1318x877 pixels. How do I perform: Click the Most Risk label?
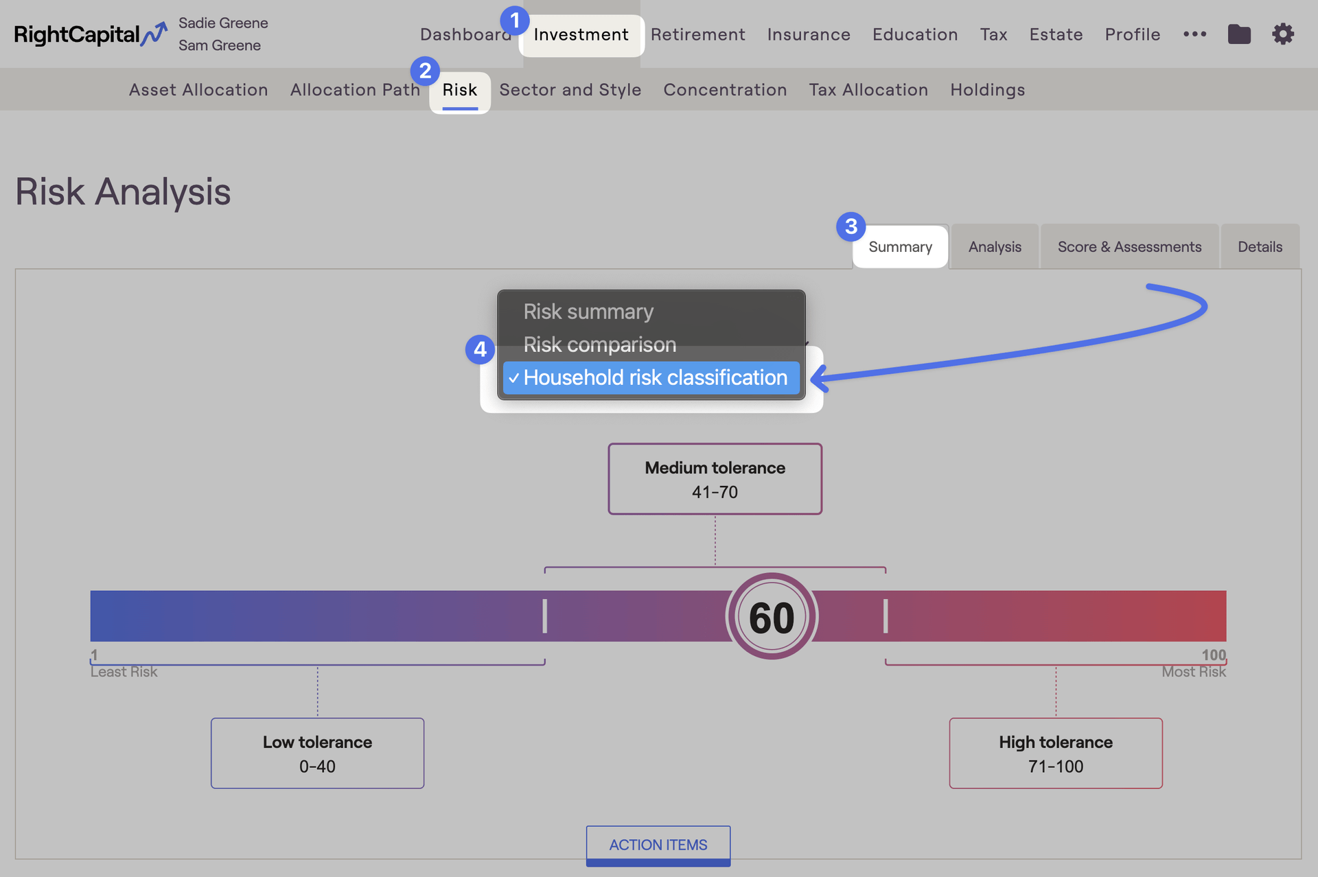1194,672
